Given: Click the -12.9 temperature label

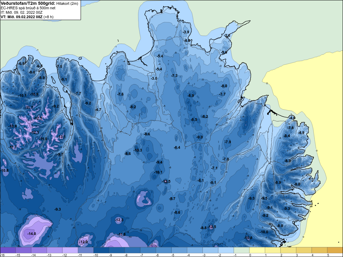Looking at the screenshot, I should coord(83,242).
